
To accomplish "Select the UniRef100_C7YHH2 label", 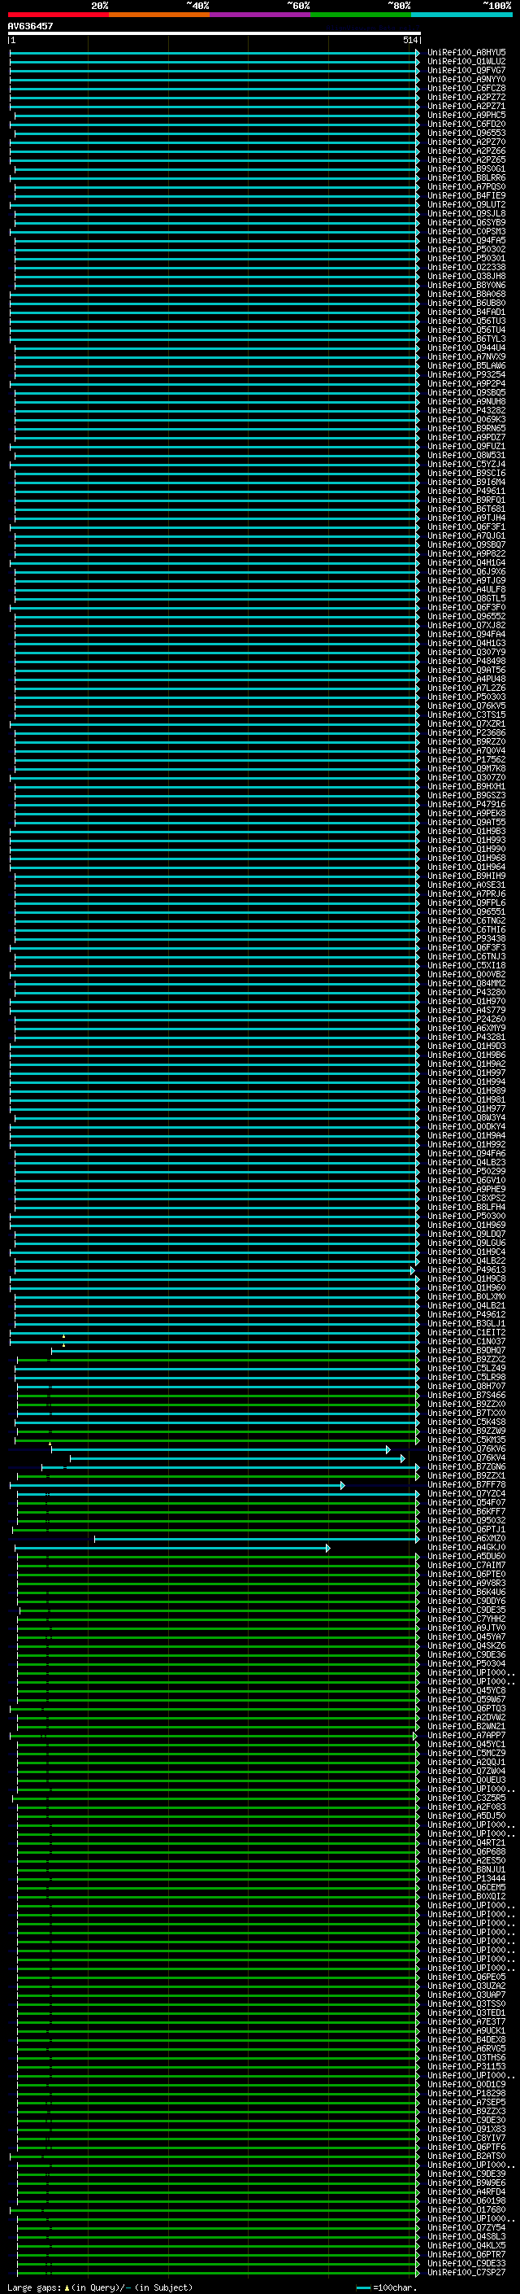I will pyautogui.click(x=466, y=1619).
